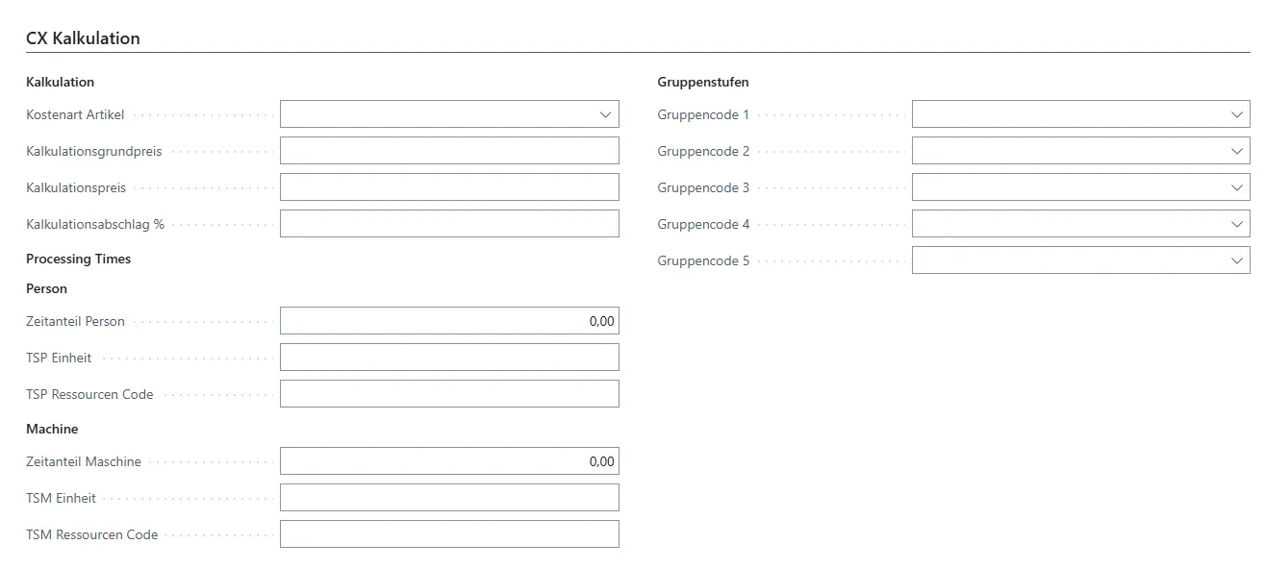Click the Processing Times group heading
Screen dimensions: 1265x569
point(78,259)
